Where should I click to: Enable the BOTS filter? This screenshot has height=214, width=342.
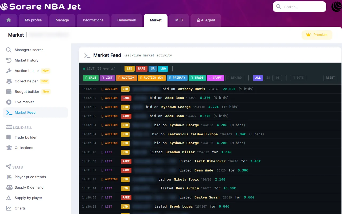tap(298, 78)
